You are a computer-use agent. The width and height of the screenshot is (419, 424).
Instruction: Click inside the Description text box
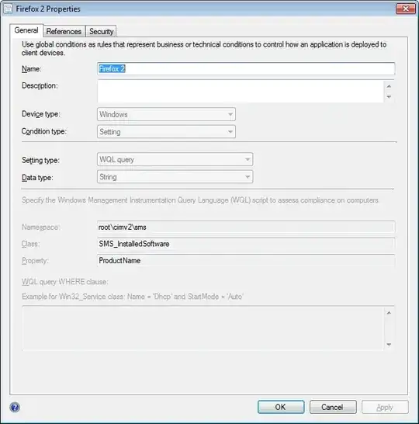[x=241, y=92]
